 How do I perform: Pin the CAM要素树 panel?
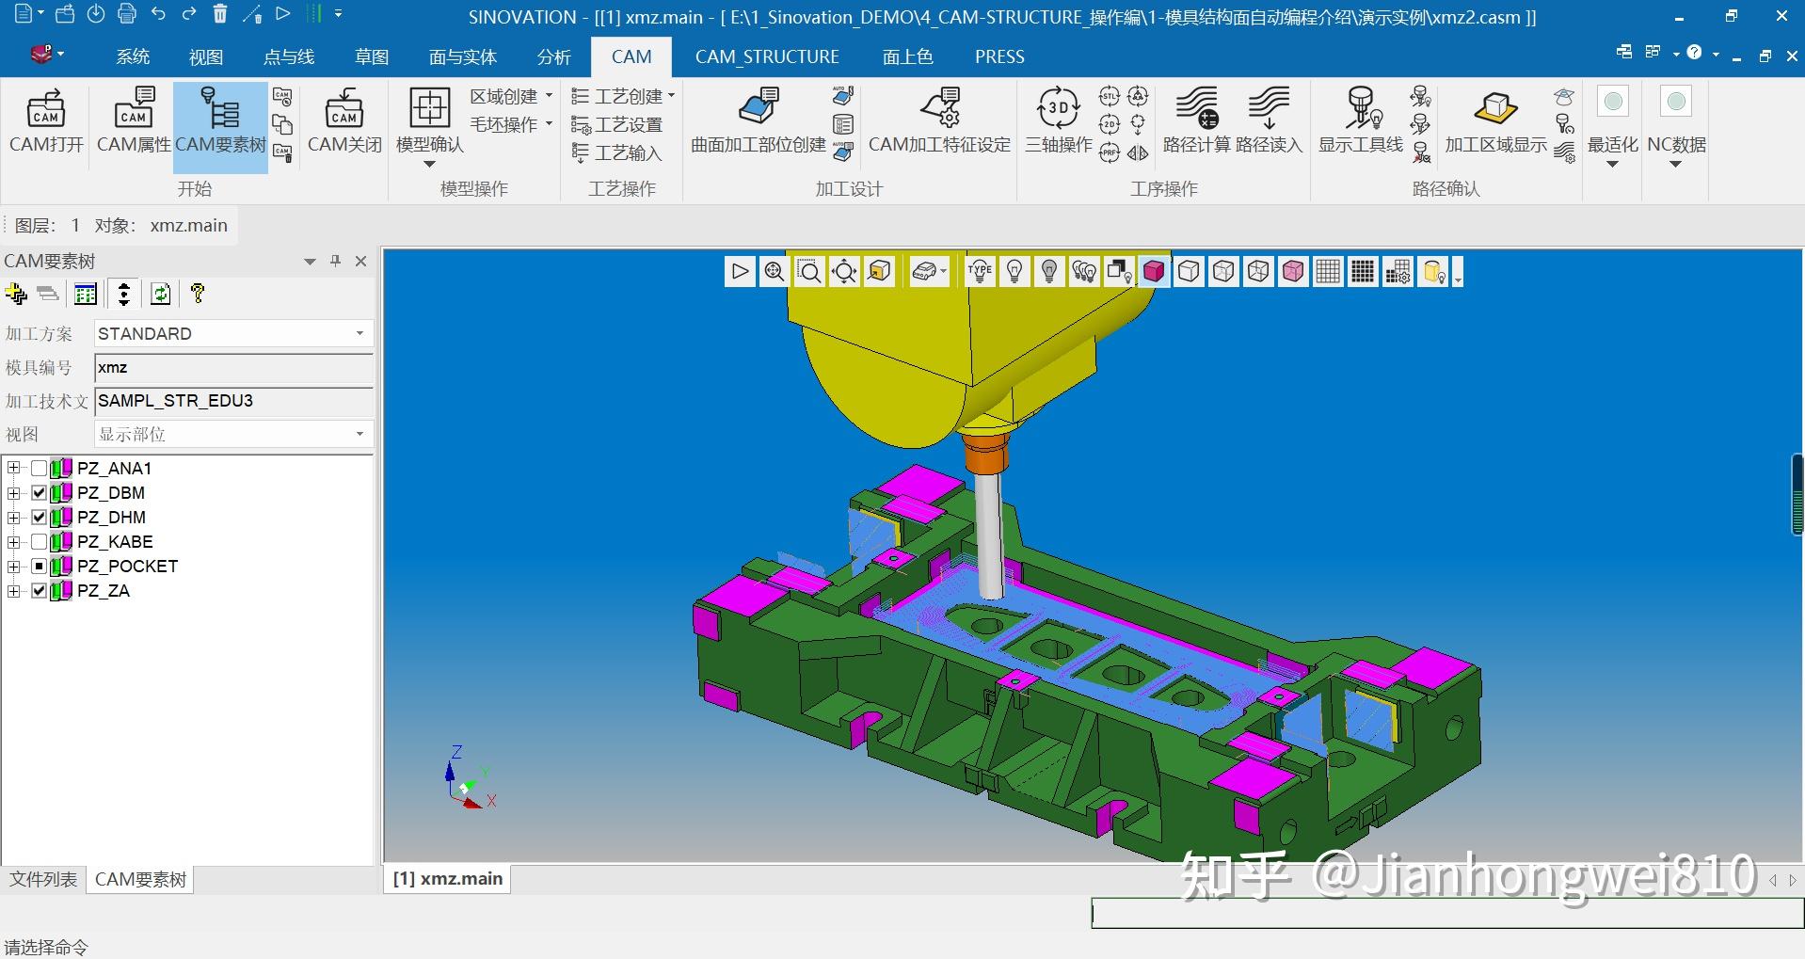tap(335, 261)
